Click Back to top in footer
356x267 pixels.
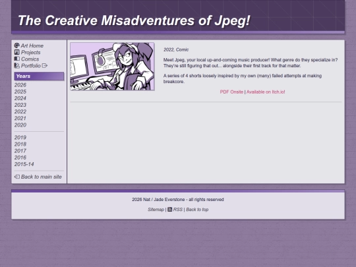(197, 210)
